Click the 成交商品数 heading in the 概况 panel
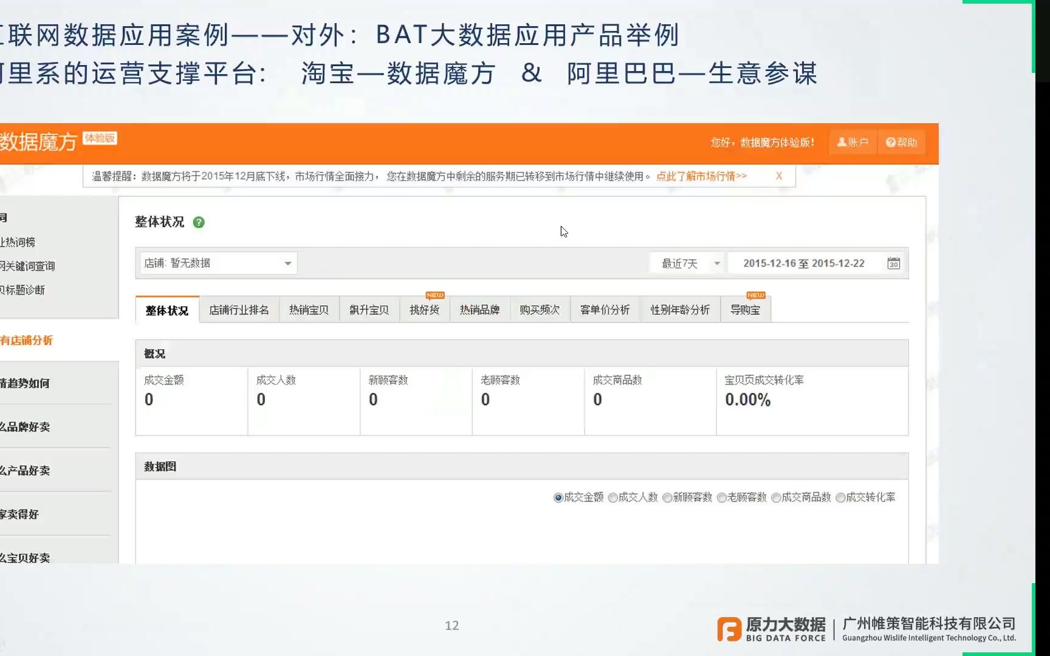This screenshot has width=1050, height=656. pyautogui.click(x=617, y=380)
